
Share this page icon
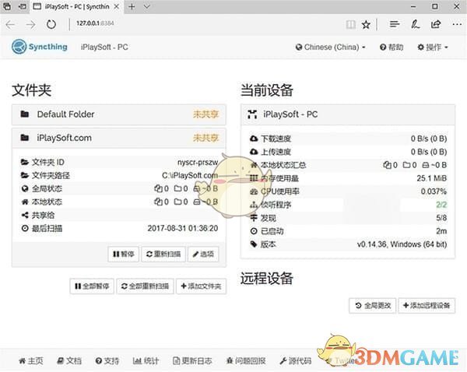click(436, 24)
